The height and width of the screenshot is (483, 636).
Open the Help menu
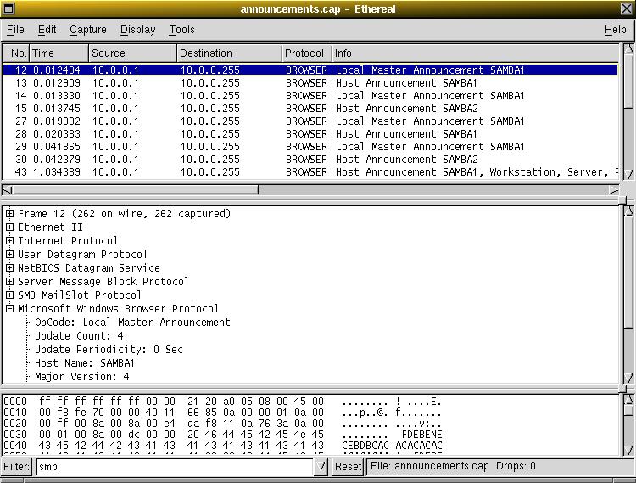[616, 30]
